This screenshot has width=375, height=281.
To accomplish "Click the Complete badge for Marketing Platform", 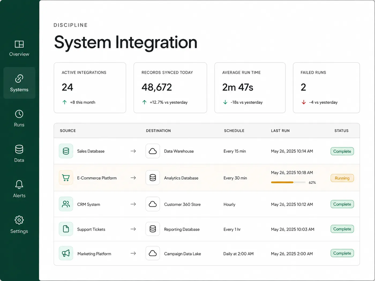I will (342, 253).
